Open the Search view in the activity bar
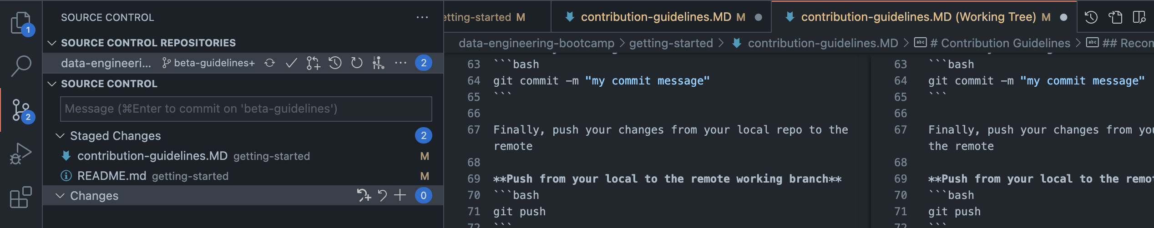 (x=21, y=66)
